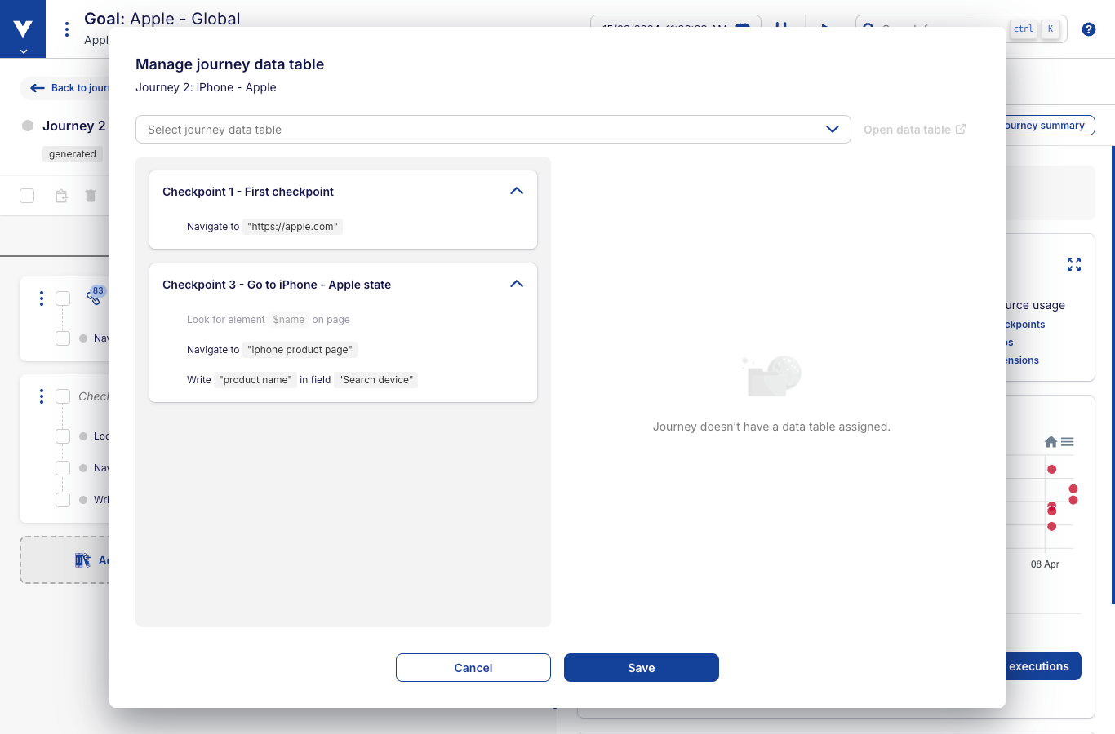Click the chart home reset icon

click(1051, 442)
